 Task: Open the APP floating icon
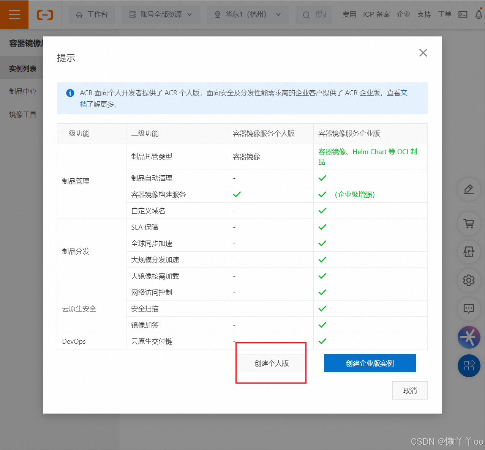pos(469,252)
